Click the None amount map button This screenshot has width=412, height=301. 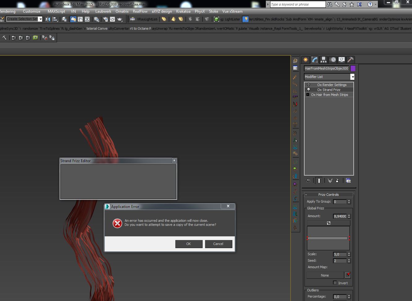[x=325, y=275]
